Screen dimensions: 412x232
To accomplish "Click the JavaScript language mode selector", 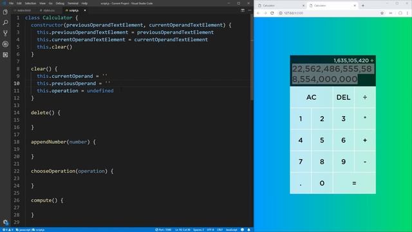I will tap(232, 229).
